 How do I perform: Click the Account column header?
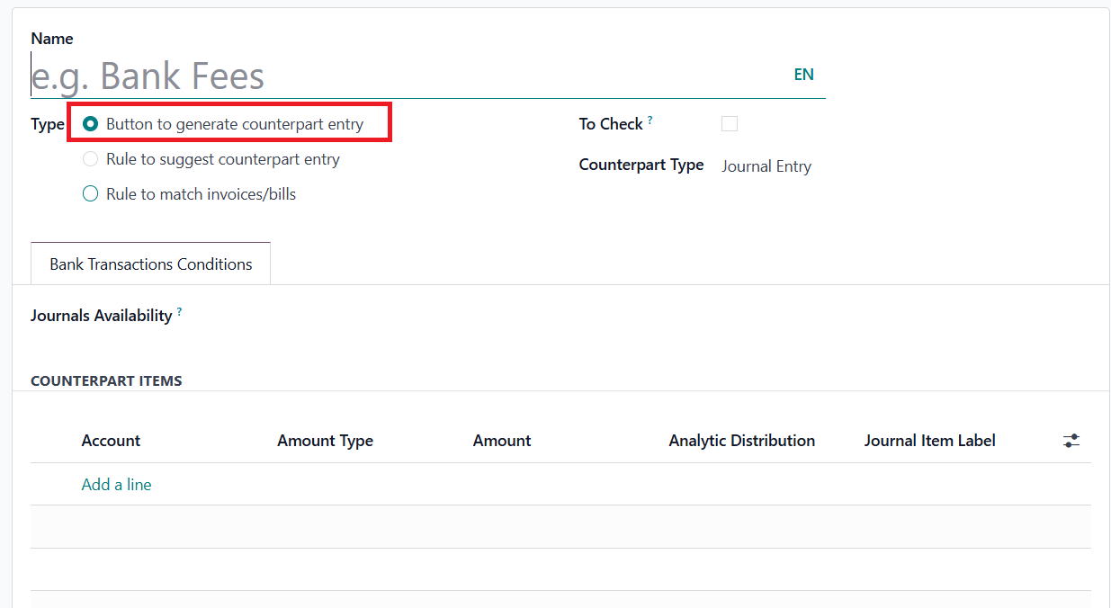point(111,441)
